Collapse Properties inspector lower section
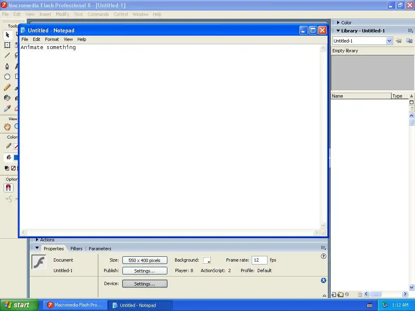415x311 pixels. [324, 295]
